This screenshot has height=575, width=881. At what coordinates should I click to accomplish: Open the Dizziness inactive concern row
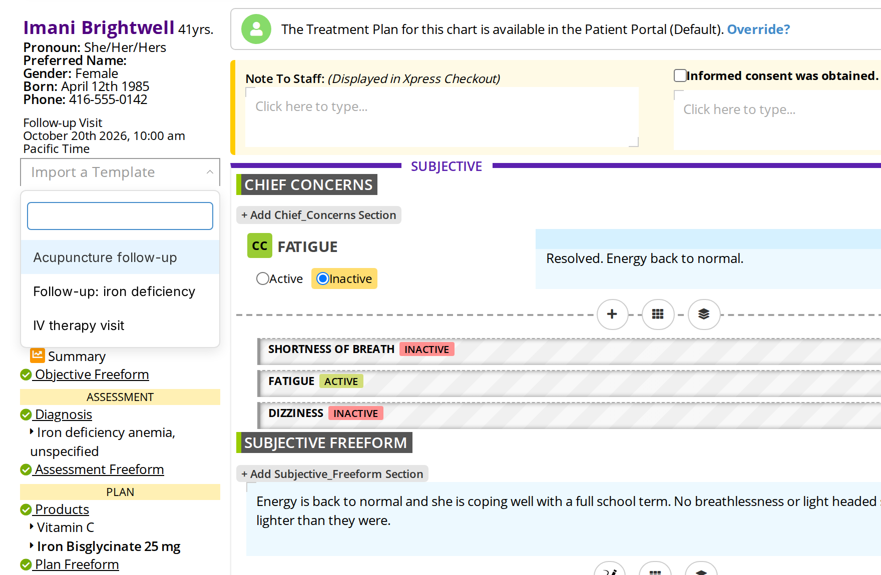569,415
